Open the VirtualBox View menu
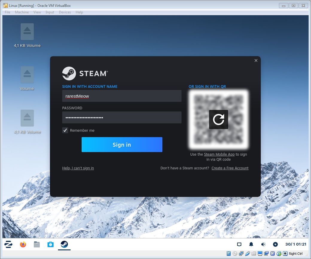311x259 pixels. [x=37, y=12]
